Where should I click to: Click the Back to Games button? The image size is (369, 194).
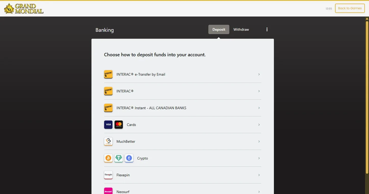[350, 8]
